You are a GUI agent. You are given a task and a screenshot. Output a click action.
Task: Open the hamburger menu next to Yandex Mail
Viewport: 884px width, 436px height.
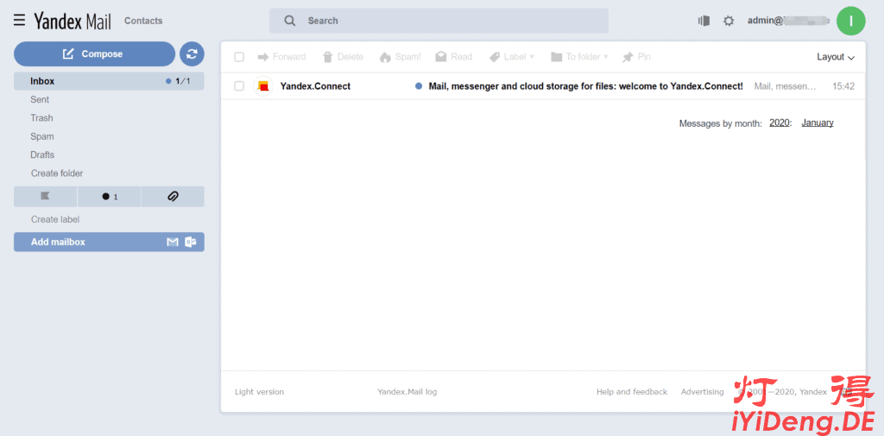coord(19,20)
